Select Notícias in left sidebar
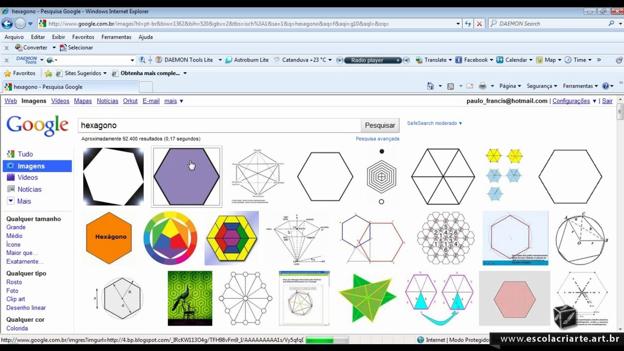The image size is (624, 351). 30,189
